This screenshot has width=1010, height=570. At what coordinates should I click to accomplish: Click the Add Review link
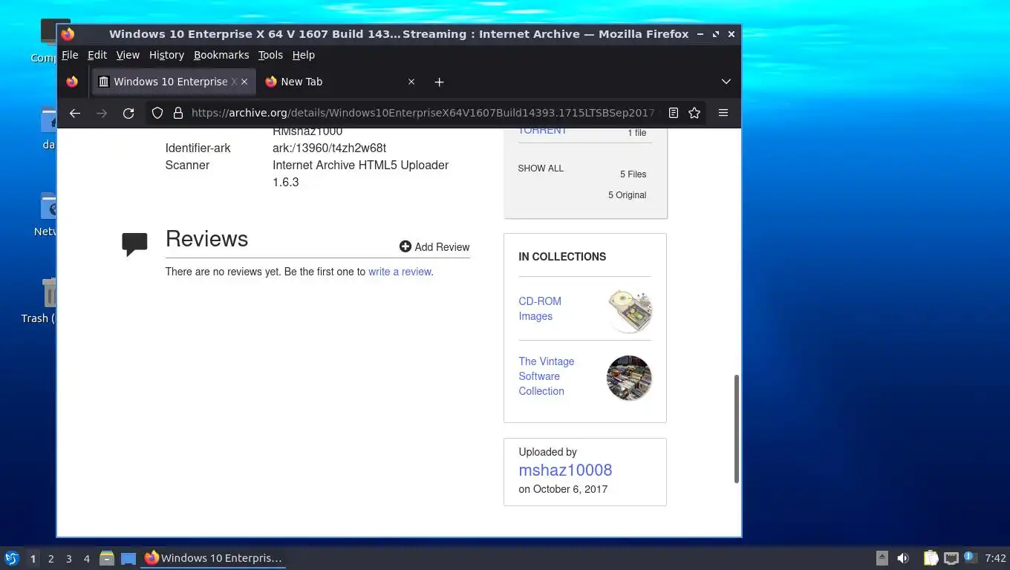[x=434, y=247]
